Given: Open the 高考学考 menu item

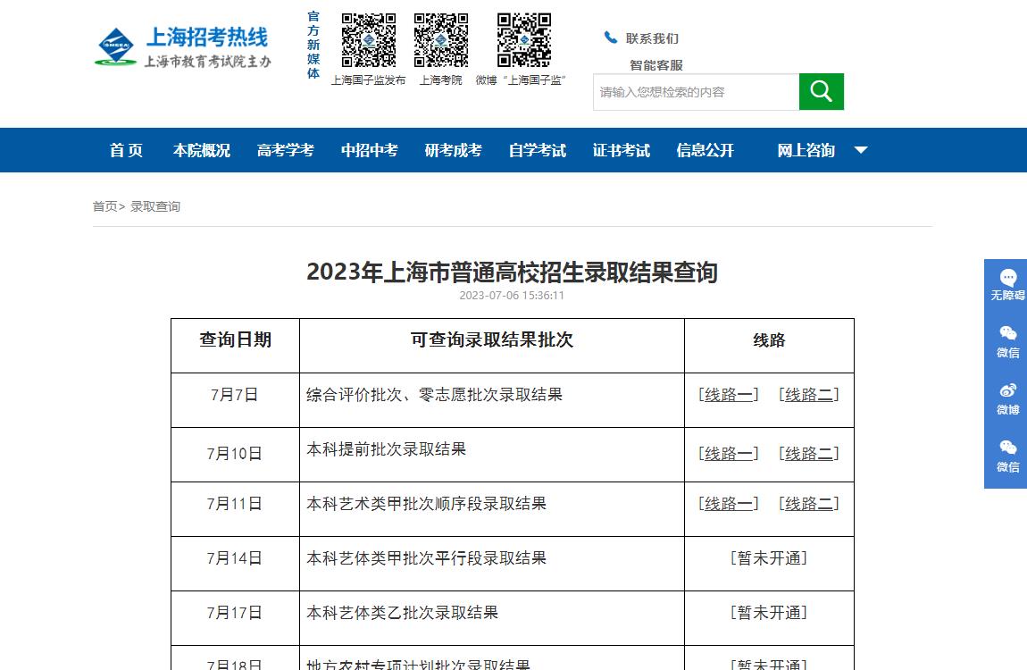Looking at the screenshot, I should coord(286,151).
